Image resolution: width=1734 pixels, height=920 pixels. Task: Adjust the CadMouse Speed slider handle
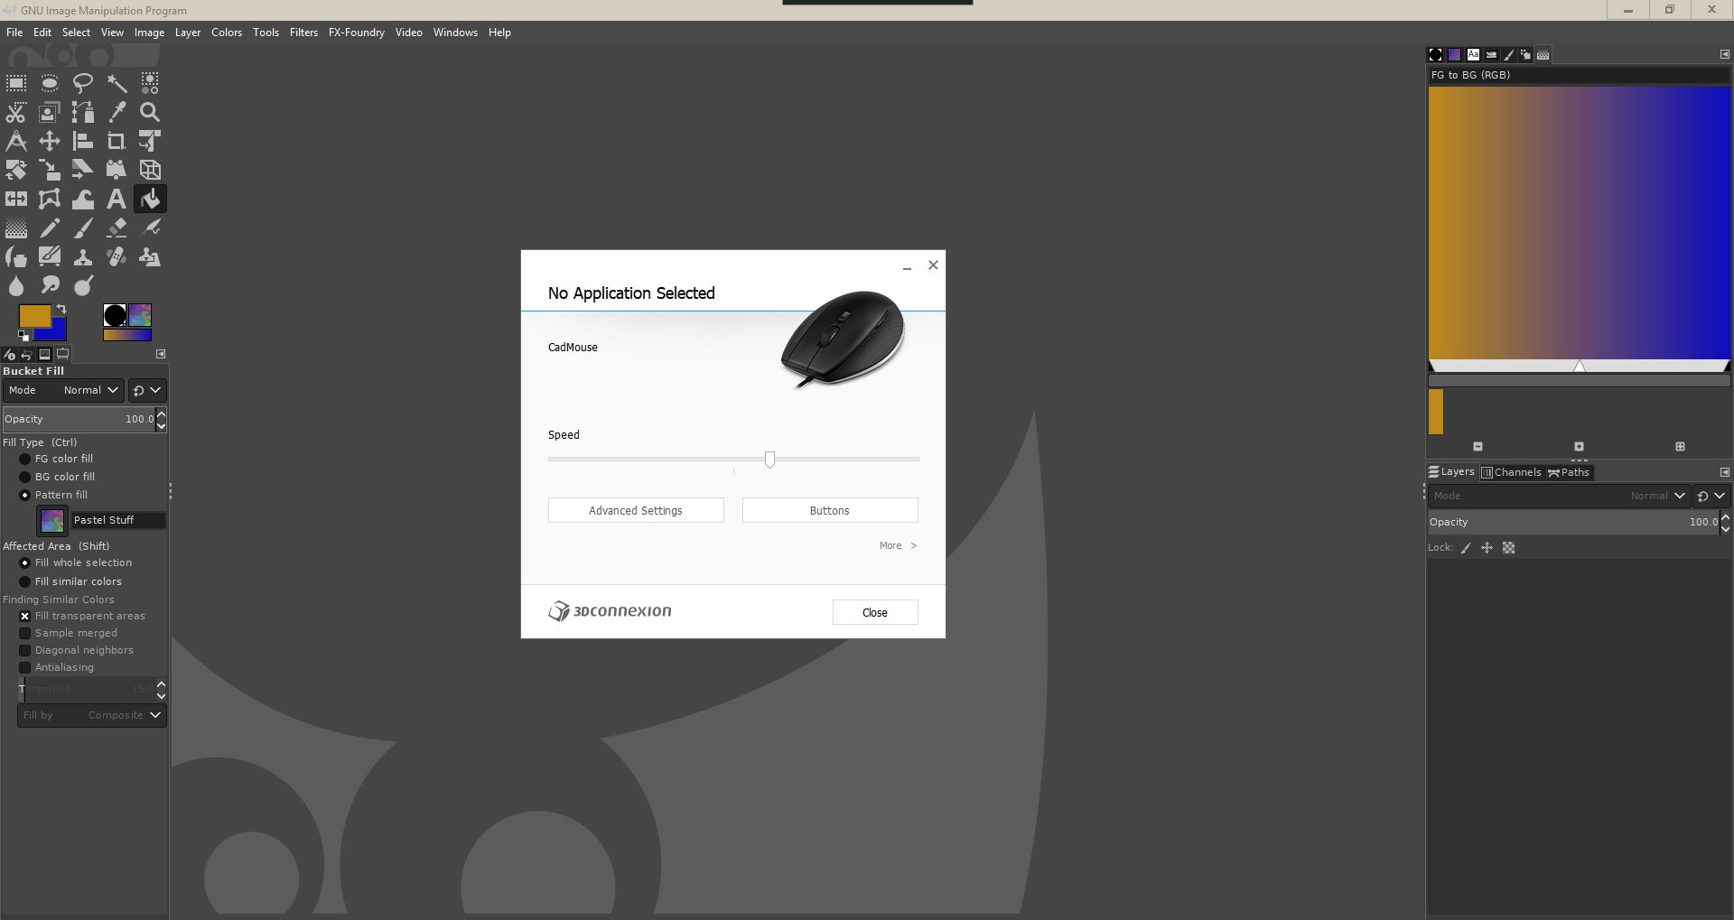[769, 460]
